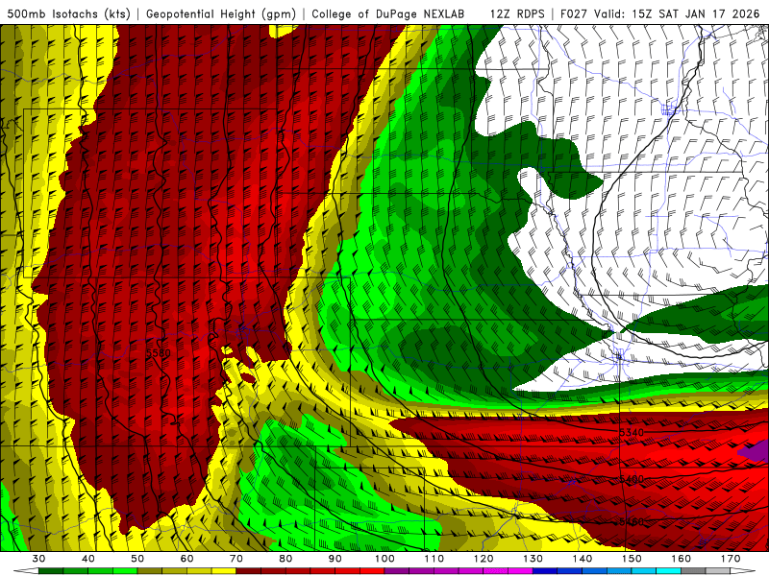The width and height of the screenshot is (769, 576).
Task: Click the 50 kts color scale label
Action: [x=137, y=559]
